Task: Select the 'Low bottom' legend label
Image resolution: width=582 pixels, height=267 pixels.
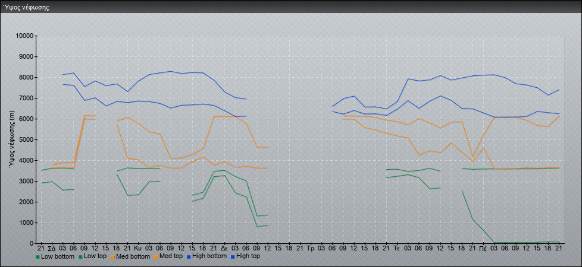Action: click(x=58, y=256)
